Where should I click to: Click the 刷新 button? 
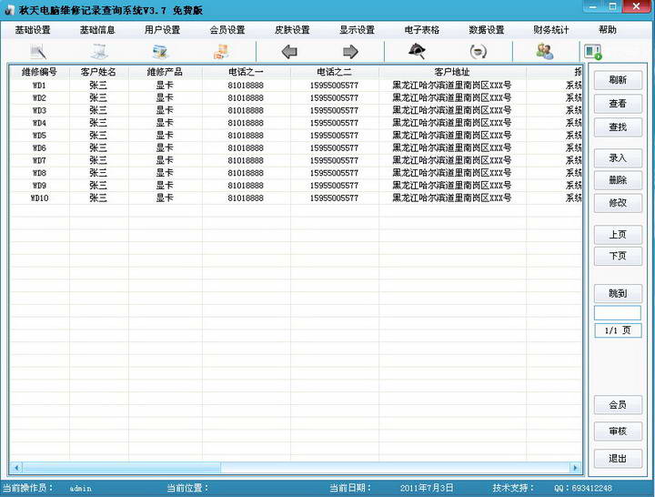pyautogui.click(x=618, y=80)
